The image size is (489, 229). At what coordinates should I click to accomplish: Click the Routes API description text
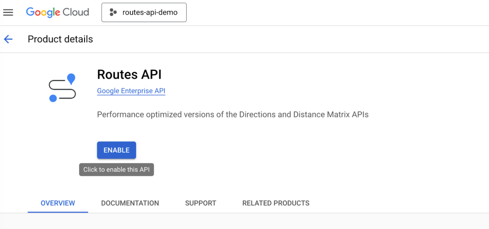pyautogui.click(x=233, y=115)
